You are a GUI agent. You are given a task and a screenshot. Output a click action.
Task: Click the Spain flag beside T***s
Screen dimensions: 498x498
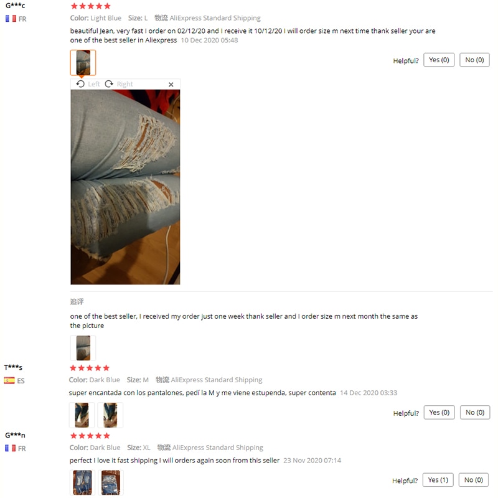point(9,380)
